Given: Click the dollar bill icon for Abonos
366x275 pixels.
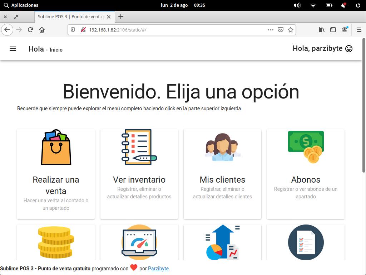Looking at the screenshot, I should pos(306,147).
